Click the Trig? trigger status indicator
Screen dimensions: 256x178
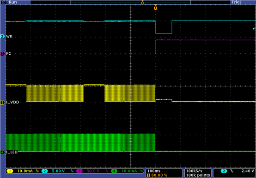(x=237, y=2)
